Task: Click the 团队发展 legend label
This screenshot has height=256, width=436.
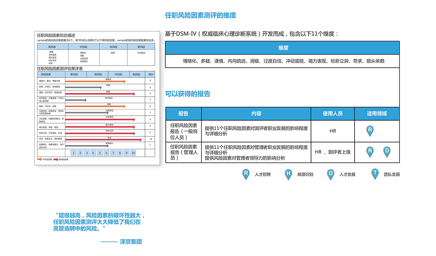Action: click(392, 175)
